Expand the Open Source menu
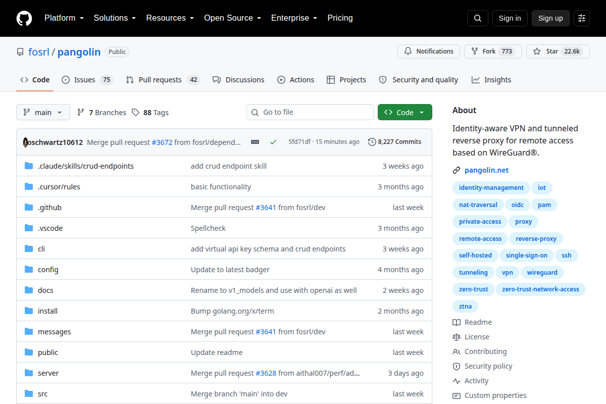Image resolution: width=606 pixels, height=404 pixels. tap(232, 18)
